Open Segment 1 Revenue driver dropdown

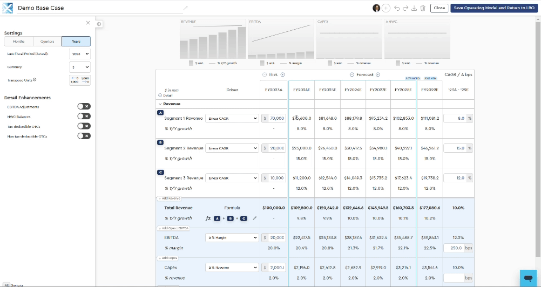[233, 118]
